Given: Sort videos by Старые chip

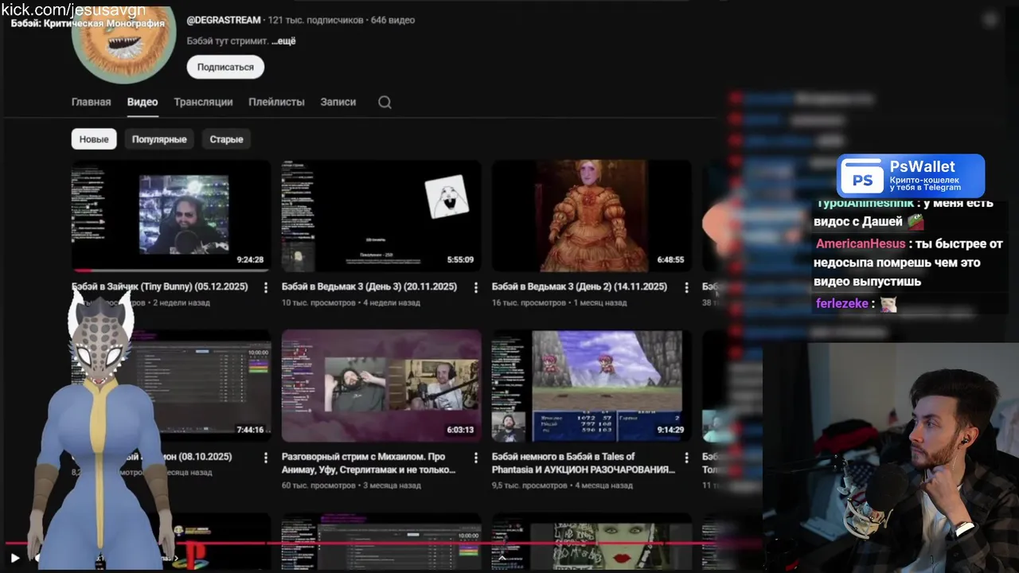Looking at the screenshot, I should click(x=226, y=139).
